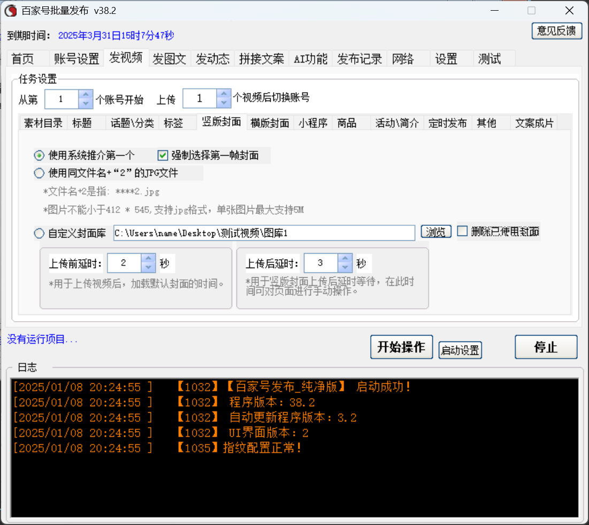This screenshot has height=525, width=589.
Task: Click the upload video count field
Action: 200,98
